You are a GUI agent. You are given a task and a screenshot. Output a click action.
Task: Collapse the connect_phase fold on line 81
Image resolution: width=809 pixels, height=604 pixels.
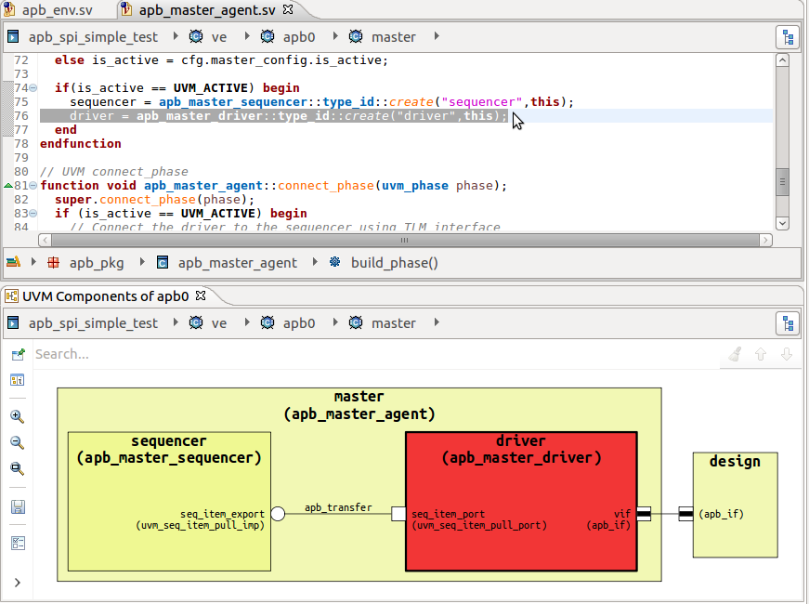(31, 185)
